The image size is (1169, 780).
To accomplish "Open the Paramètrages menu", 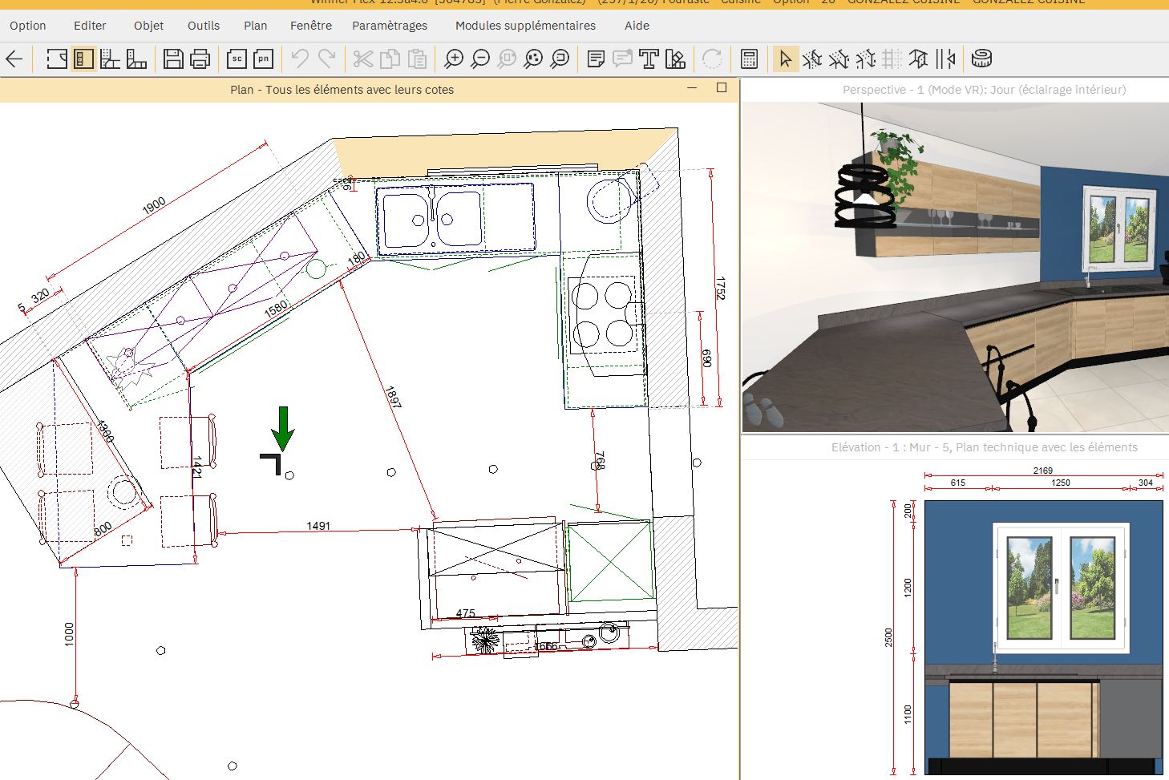I will tap(389, 26).
